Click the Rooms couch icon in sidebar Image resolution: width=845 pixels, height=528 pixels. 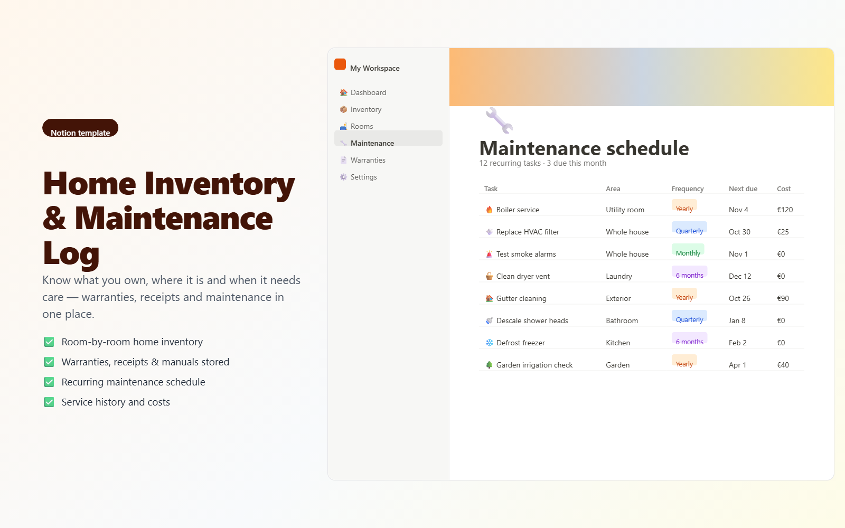(x=343, y=126)
